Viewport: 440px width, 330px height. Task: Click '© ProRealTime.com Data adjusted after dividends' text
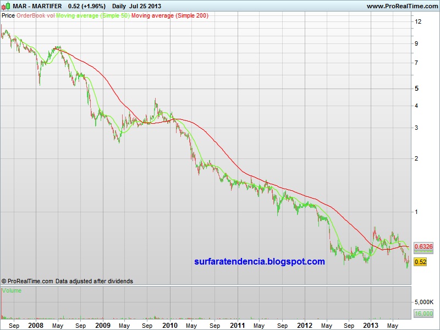click(67, 281)
